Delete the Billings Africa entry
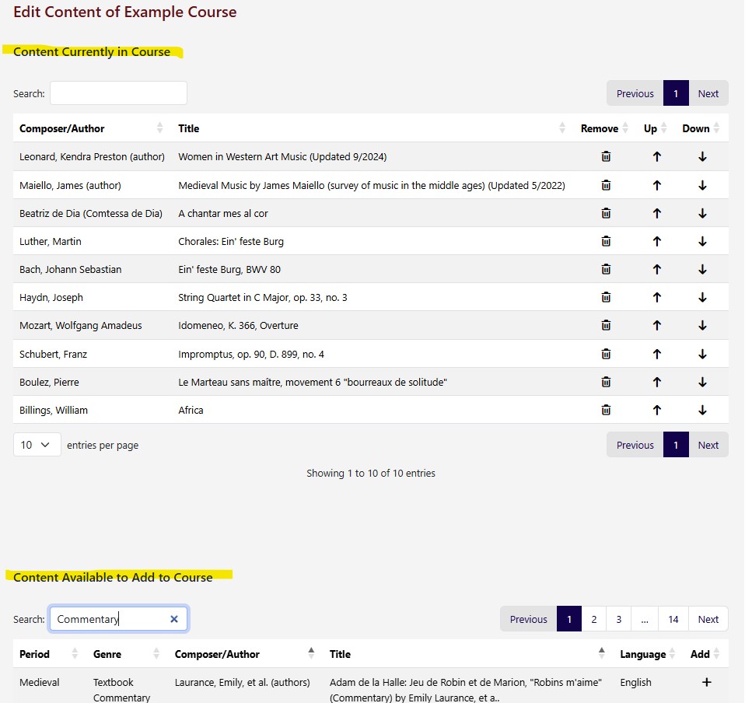 tap(606, 410)
